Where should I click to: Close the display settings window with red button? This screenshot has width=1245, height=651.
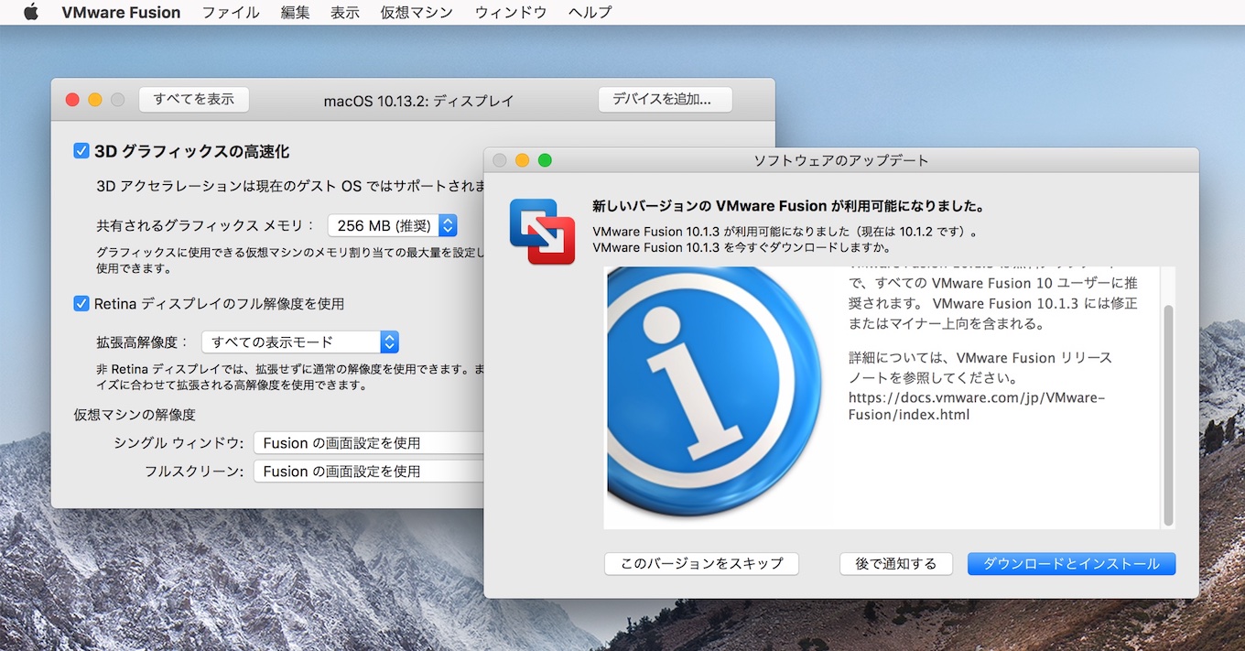72,100
